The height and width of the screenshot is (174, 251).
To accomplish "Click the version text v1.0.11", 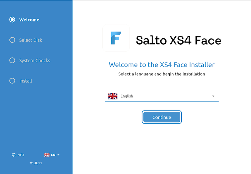I will (36, 163).
